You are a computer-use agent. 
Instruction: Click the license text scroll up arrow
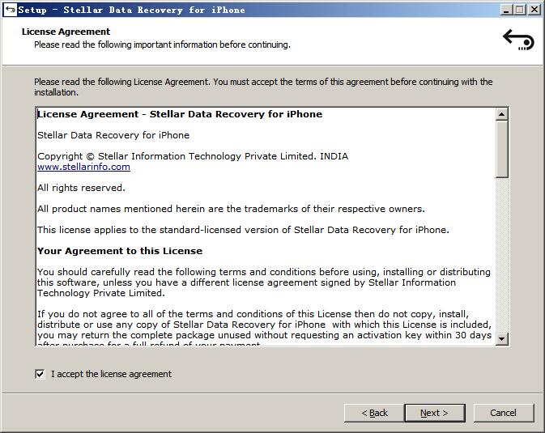[502, 114]
